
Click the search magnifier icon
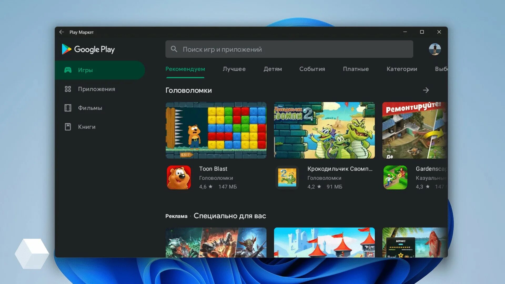(174, 49)
